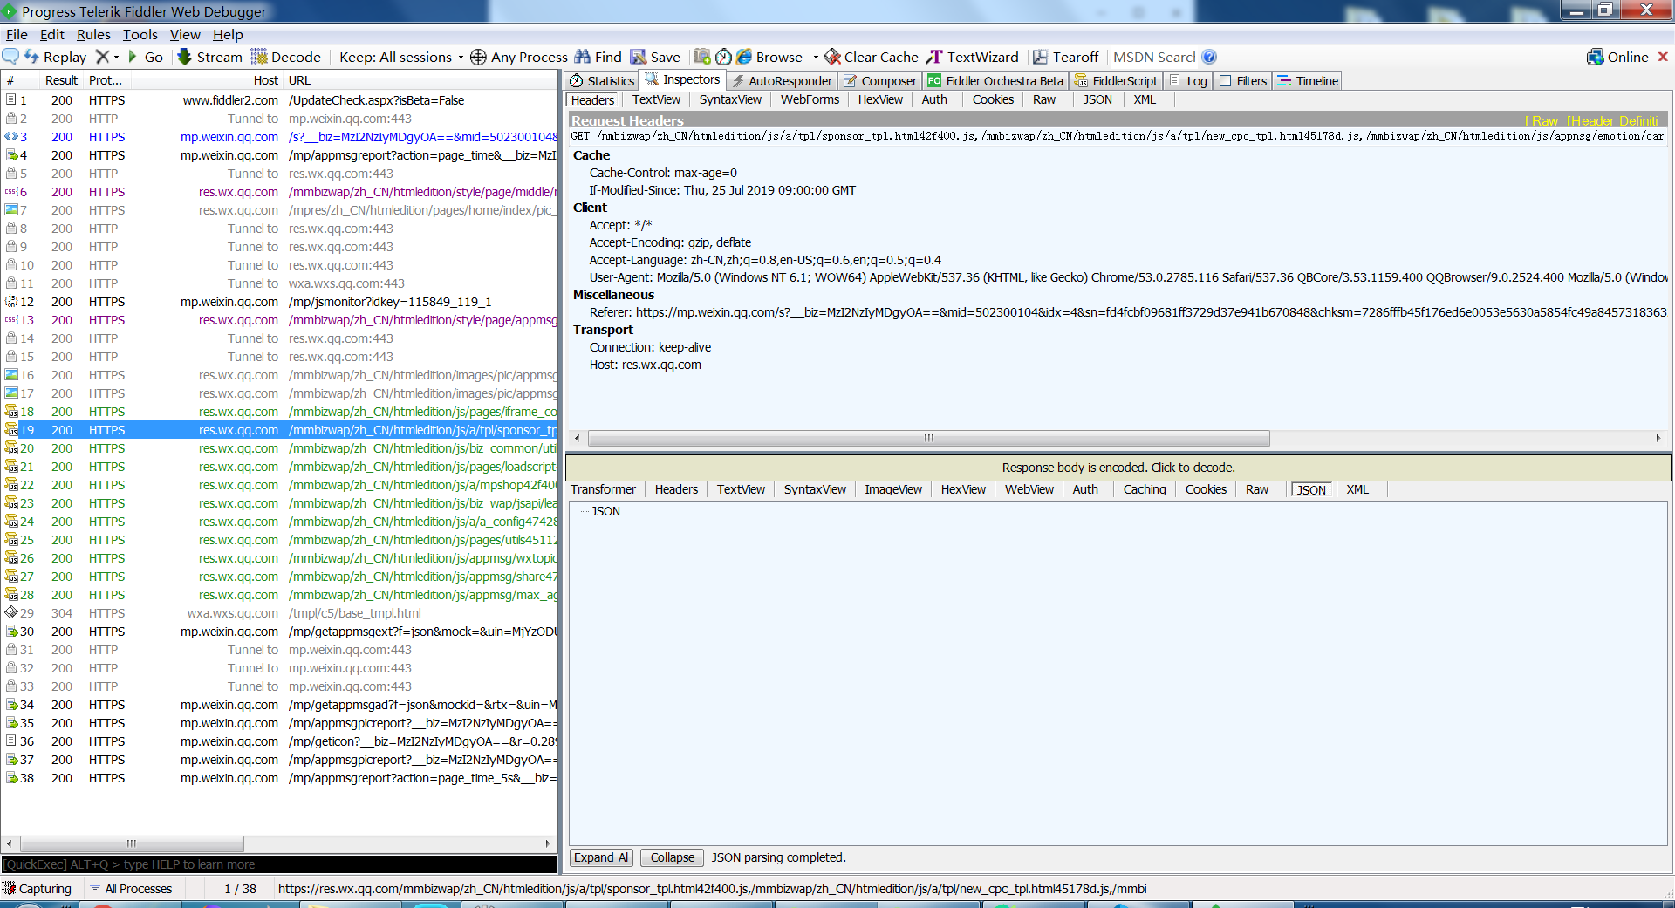Select the response Transformer tab
This screenshot has width=1675, height=908.
point(603,489)
